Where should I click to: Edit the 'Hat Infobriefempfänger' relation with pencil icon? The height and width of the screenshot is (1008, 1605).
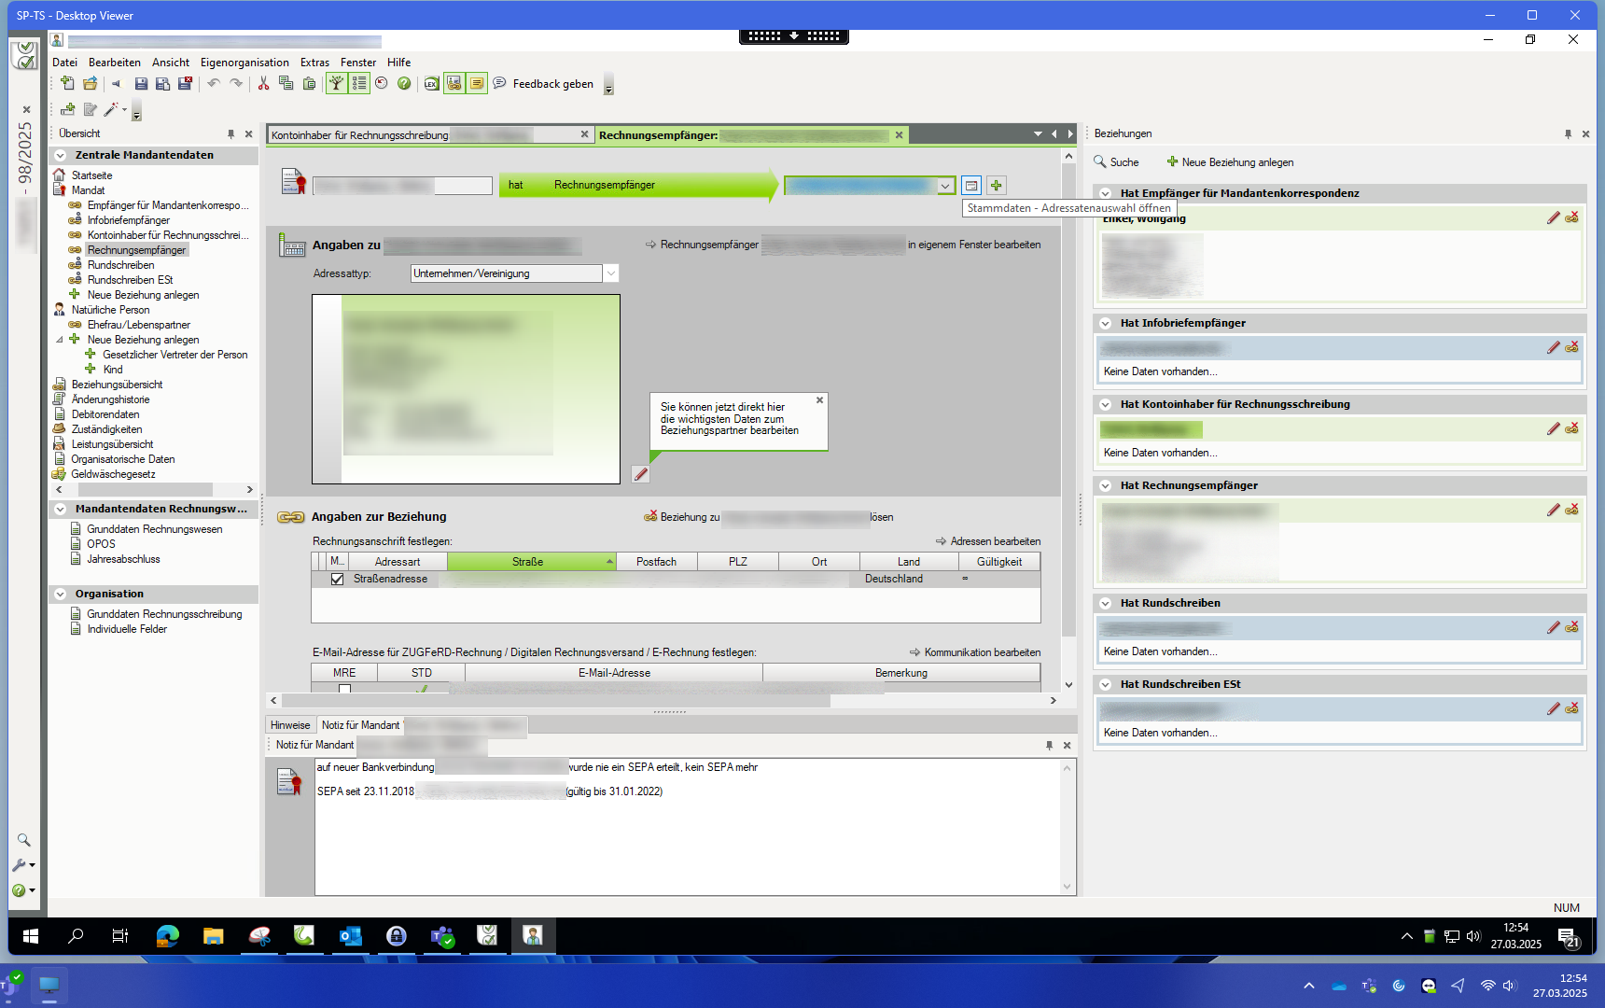(x=1553, y=347)
